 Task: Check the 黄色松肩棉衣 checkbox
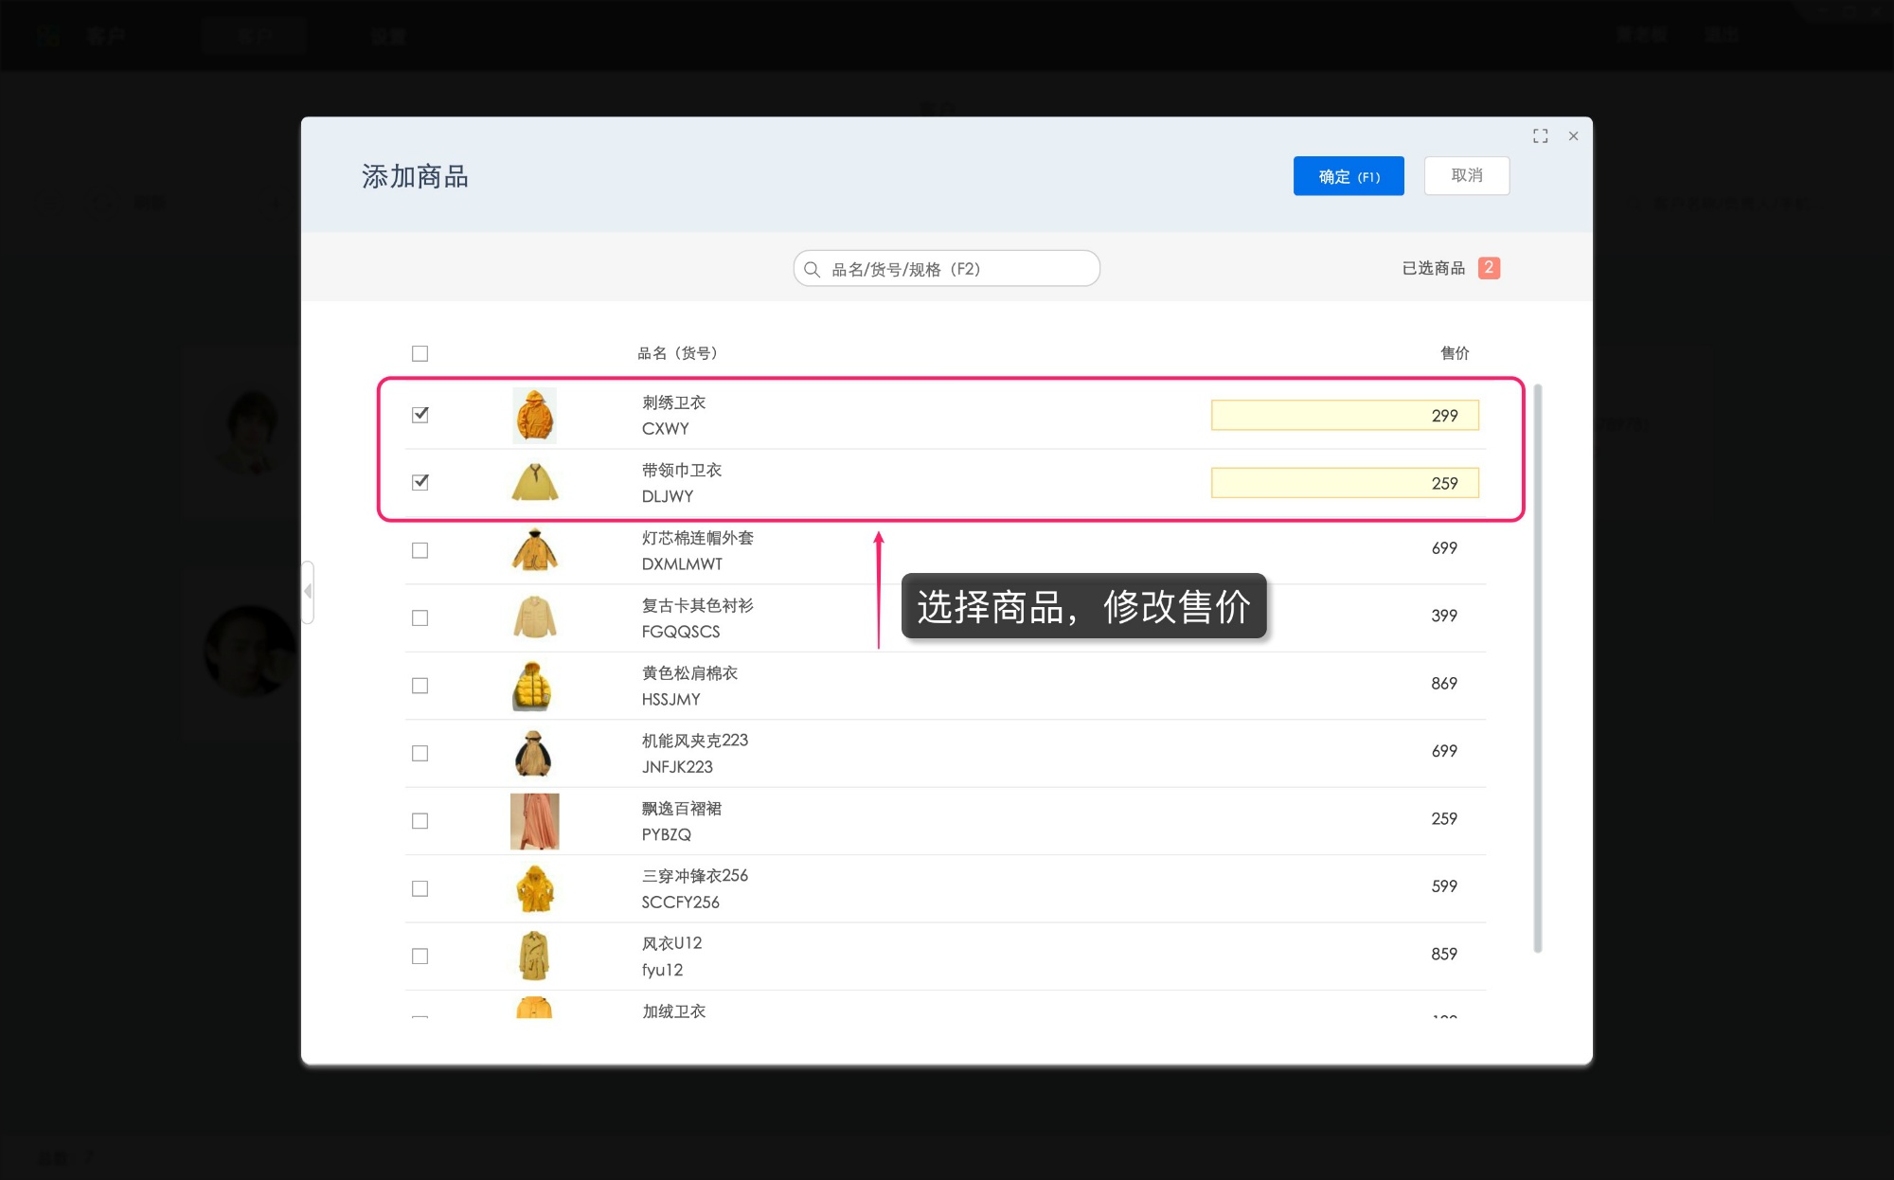[x=420, y=685]
